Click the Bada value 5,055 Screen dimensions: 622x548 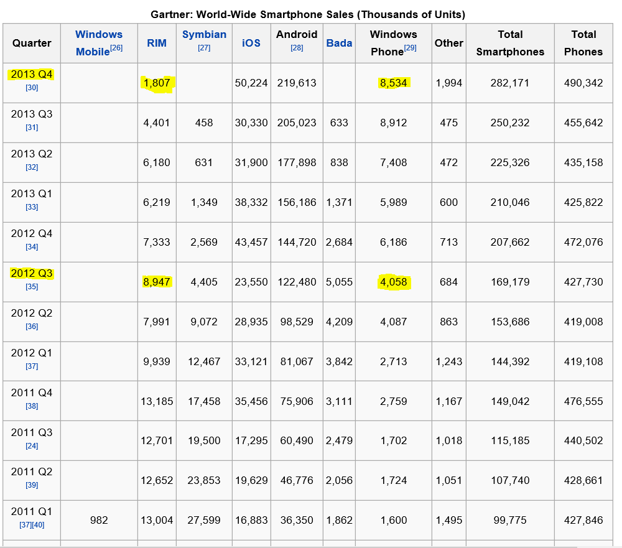[x=339, y=282]
